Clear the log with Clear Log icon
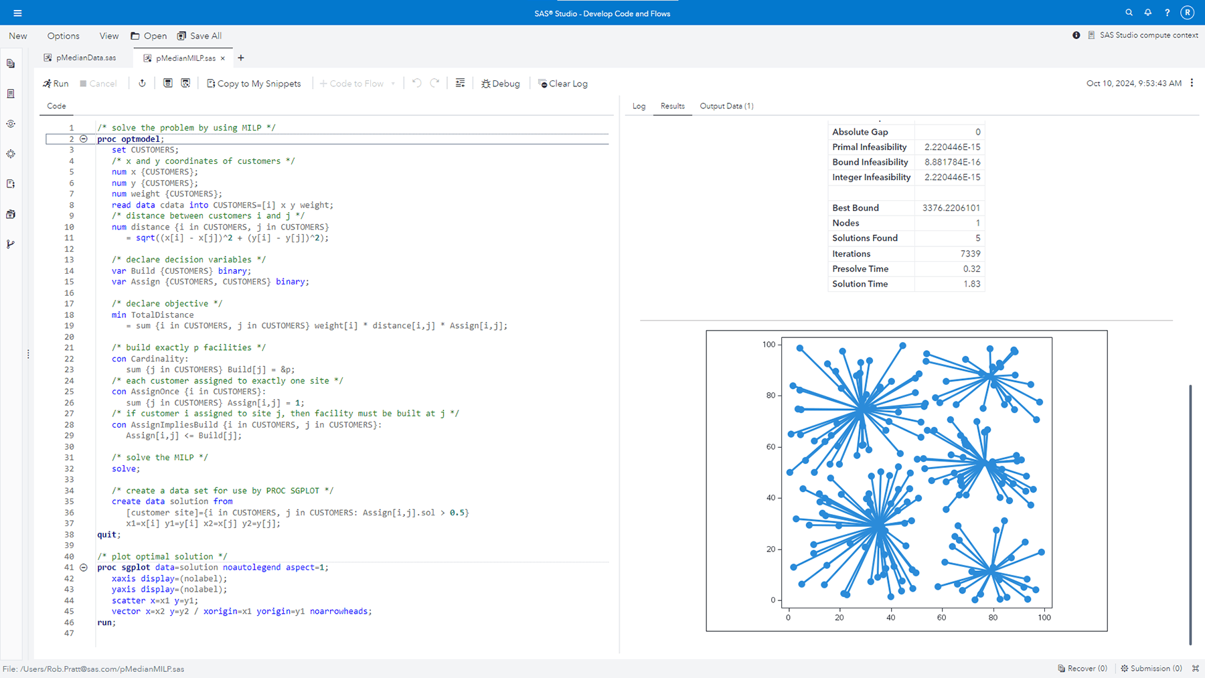 click(x=563, y=83)
